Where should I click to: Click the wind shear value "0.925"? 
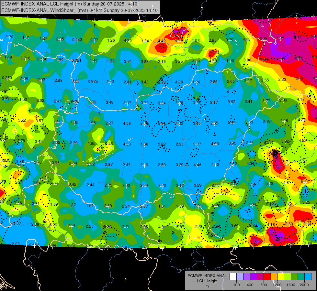(93, 81)
